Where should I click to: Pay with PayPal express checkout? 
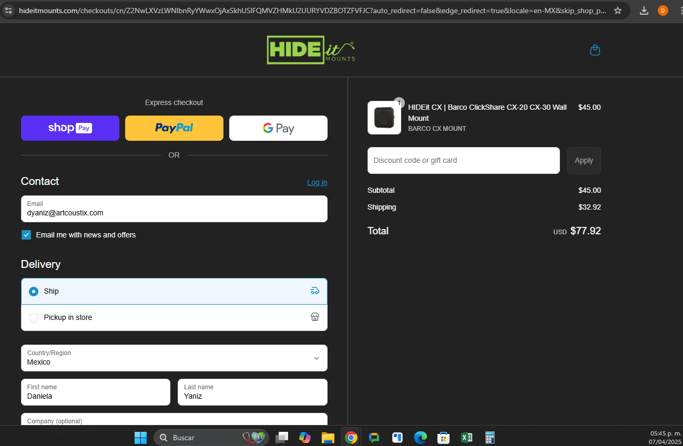pyautogui.click(x=174, y=128)
